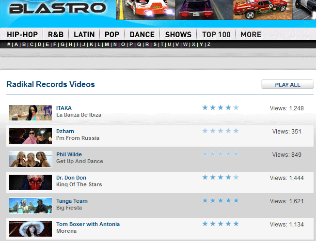Screen dimensions: 316x241
Task: Open ITAKA artist link
Action: click(63, 108)
